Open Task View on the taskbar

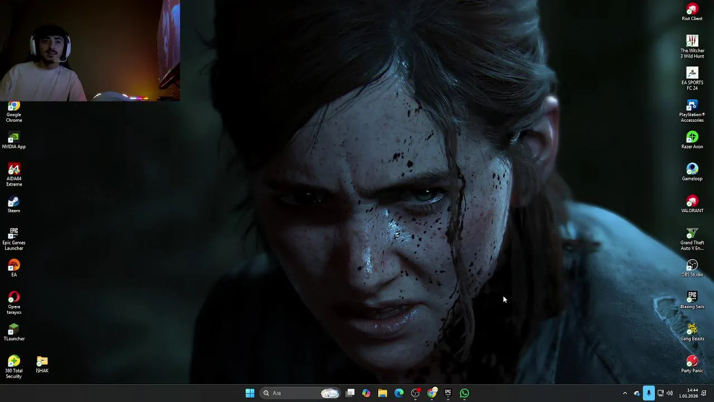coord(350,393)
